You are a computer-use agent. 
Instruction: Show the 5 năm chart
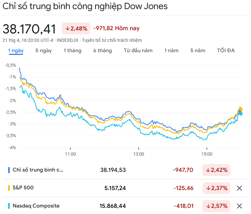click(198, 51)
